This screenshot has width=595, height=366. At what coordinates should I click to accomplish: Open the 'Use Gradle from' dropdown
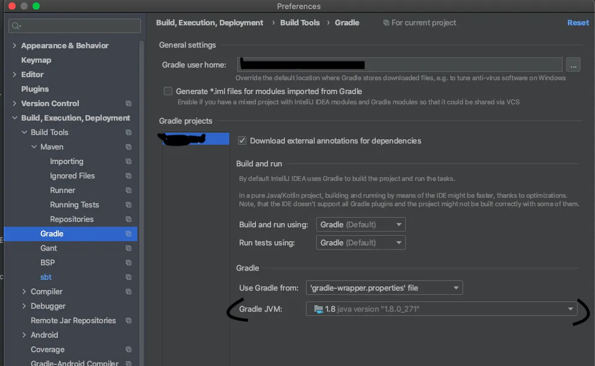(x=384, y=288)
